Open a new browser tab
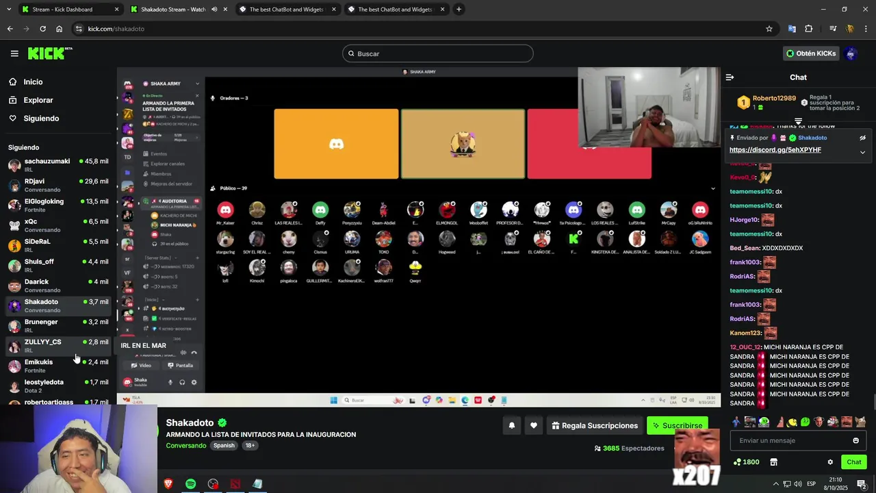Viewport: 876px width, 493px height. tap(459, 10)
